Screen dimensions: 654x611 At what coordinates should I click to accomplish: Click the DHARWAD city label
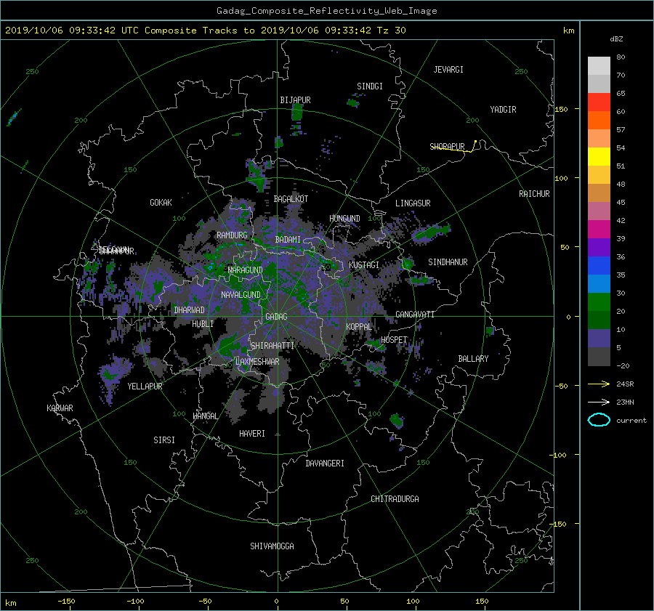pos(190,310)
